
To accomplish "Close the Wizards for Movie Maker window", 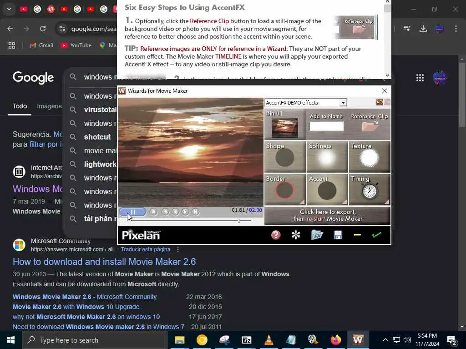I will (x=384, y=91).
